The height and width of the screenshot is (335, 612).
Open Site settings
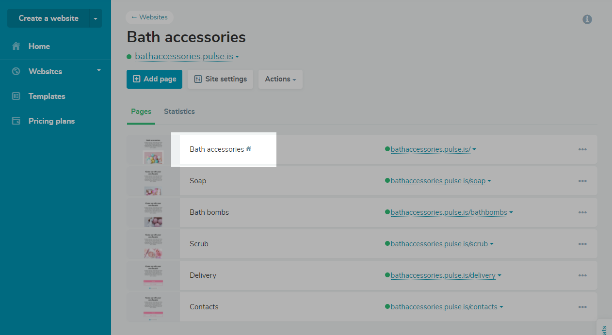coord(221,79)
